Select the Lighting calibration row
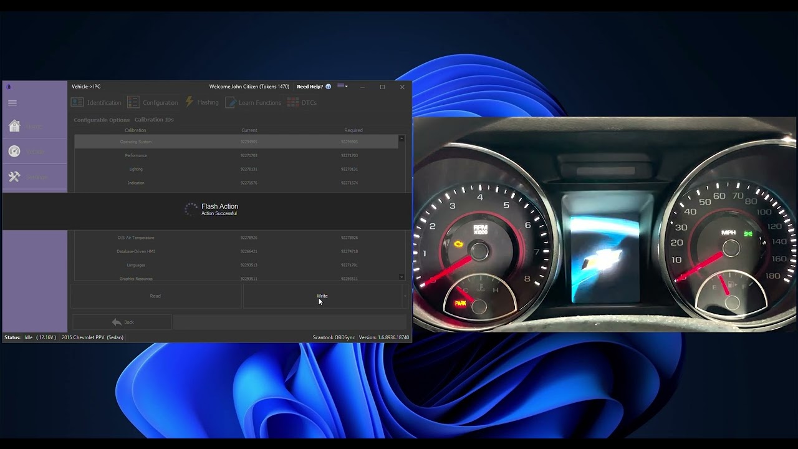798x449 pixels. [x=236, y=169]
